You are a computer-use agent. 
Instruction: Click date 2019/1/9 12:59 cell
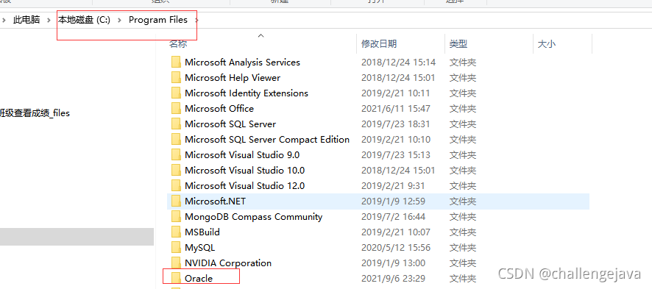click(x=394, y=201)
